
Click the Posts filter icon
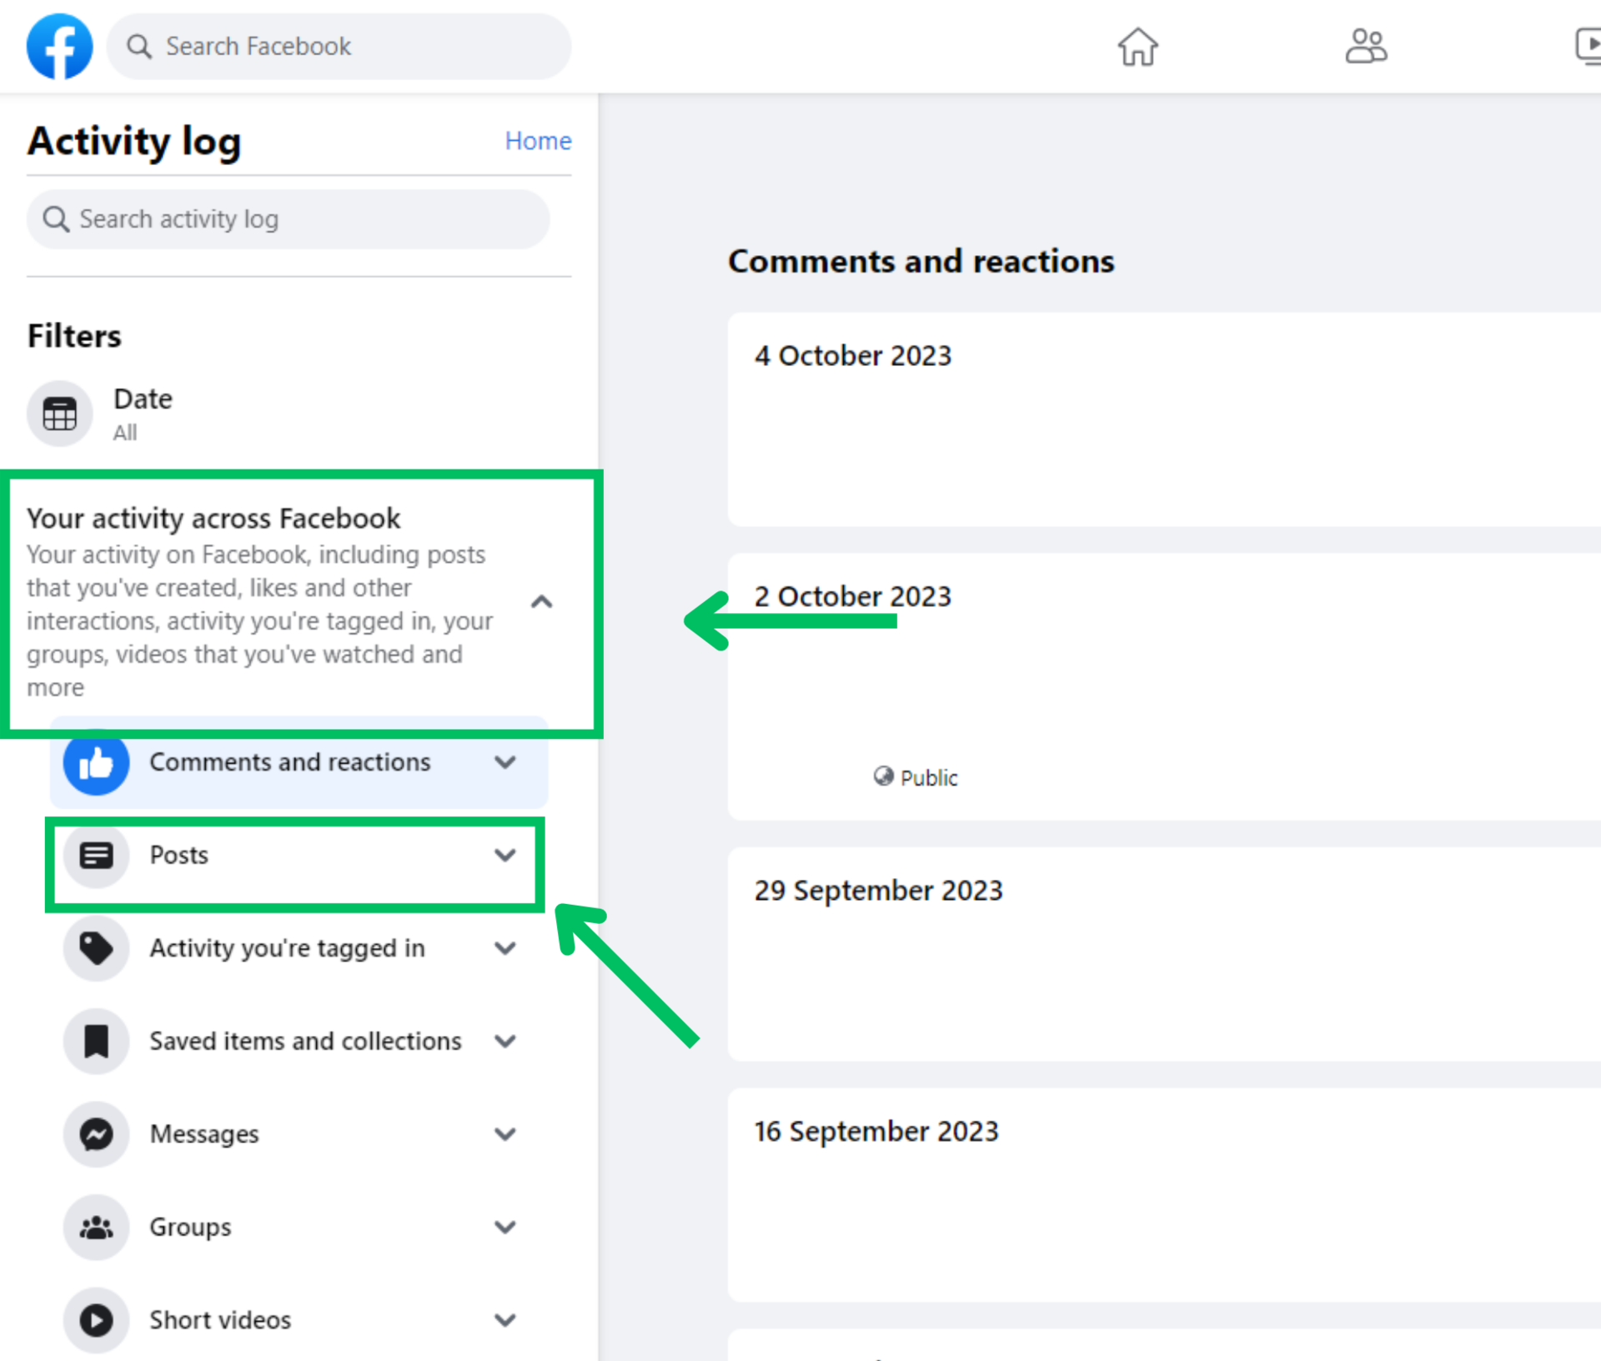pyautogui.click(x=96, y=855)
